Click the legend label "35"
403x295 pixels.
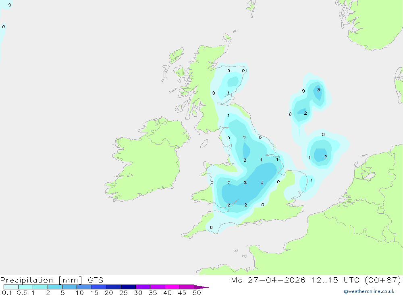153,293
